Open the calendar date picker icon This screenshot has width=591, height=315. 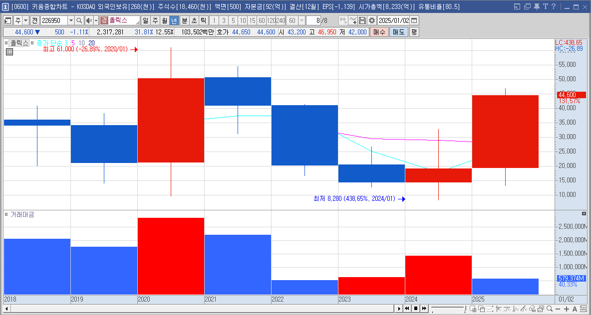pyautogui.click(x=414, y=20)
